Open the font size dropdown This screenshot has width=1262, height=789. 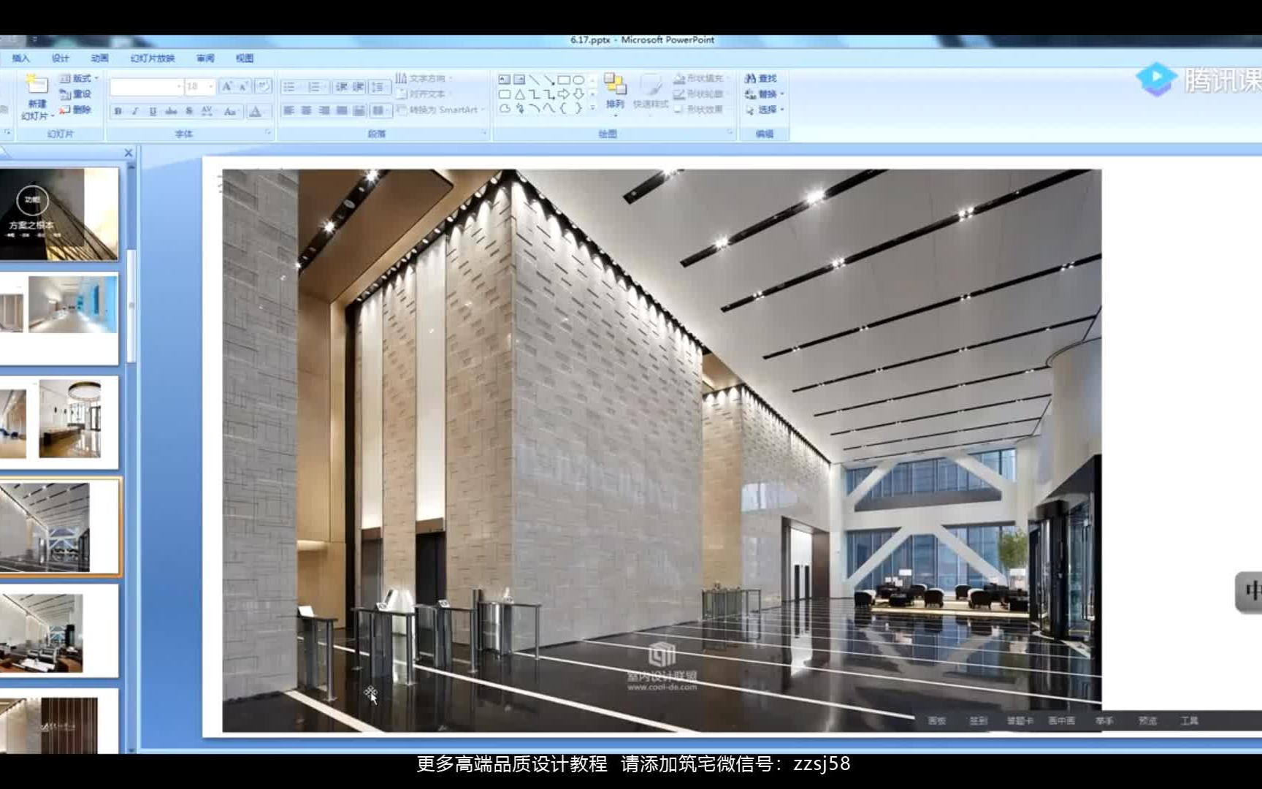point(211,86)
